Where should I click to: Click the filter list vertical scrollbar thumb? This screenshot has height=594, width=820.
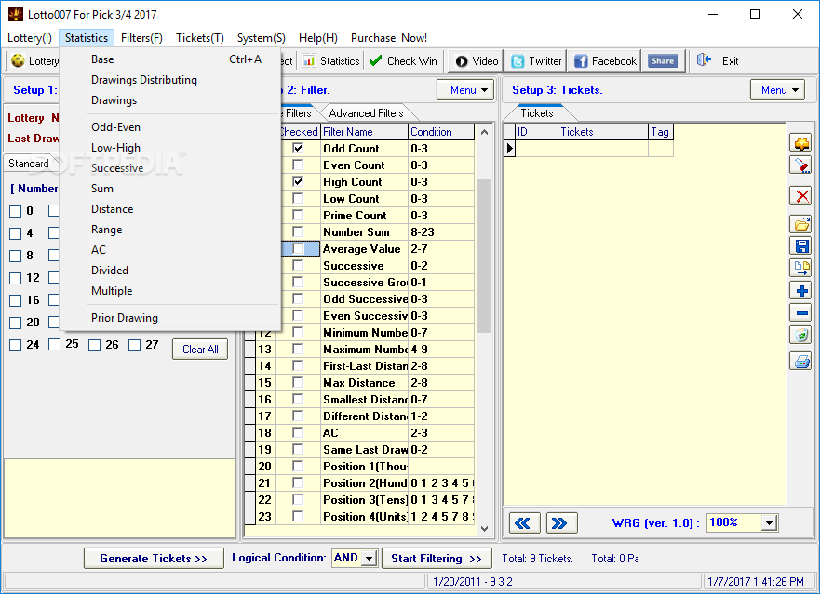click(484, 256)
